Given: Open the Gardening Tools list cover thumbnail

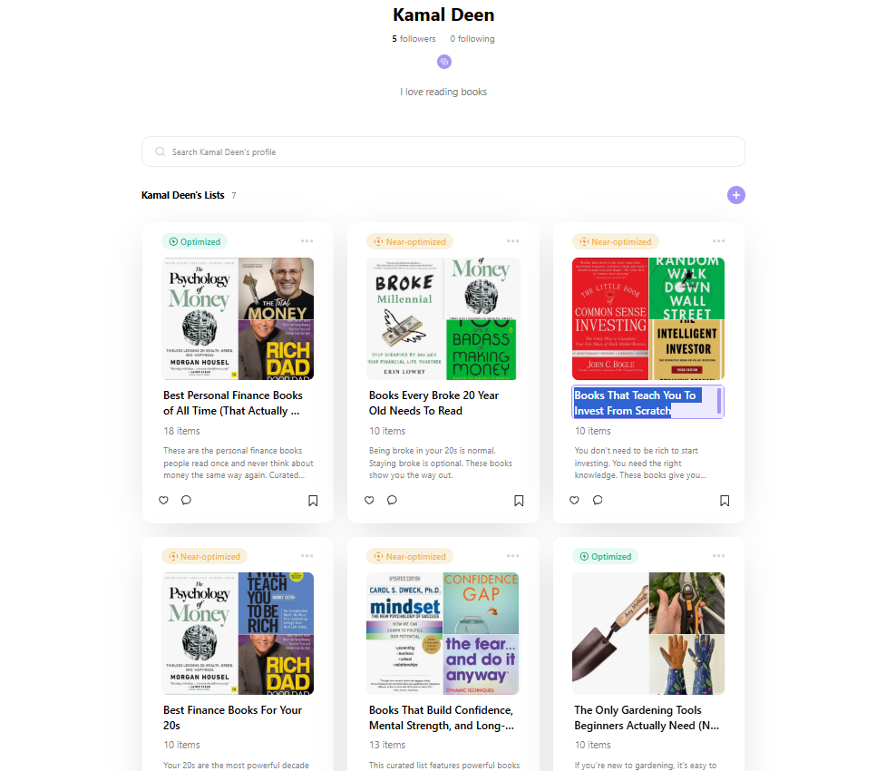Looking at the screenshot, I should point(647,633).
